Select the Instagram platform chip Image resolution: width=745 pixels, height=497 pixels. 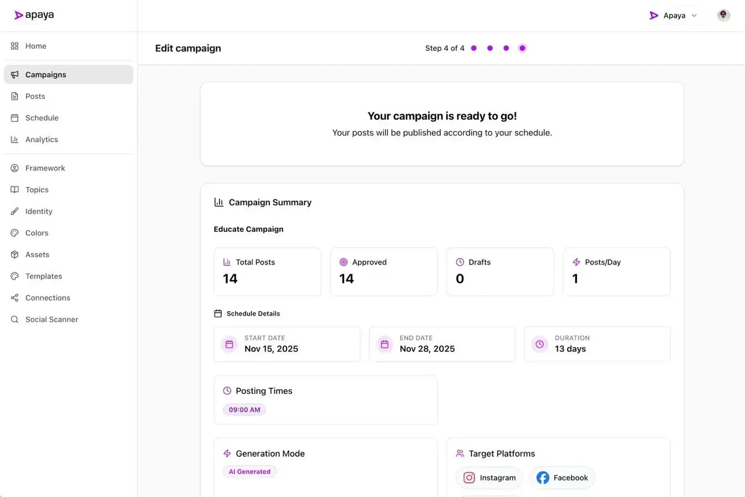489,478
